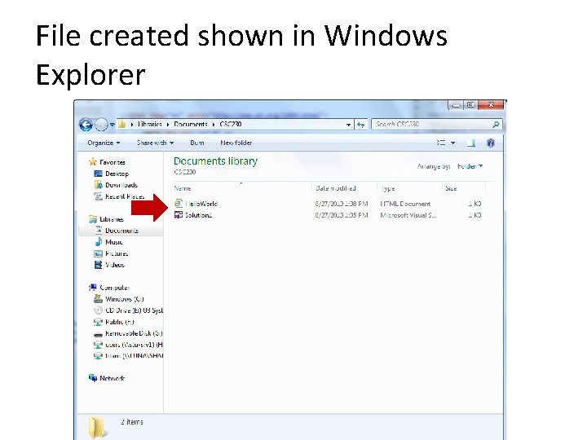The width and height of the screenshot is (587, 440).
Task: Click the Forward navigation arrow
Action: coord(101,125)
